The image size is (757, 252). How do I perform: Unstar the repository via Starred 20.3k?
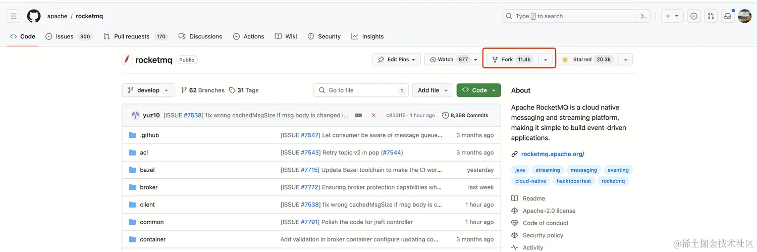pos(587,60)
